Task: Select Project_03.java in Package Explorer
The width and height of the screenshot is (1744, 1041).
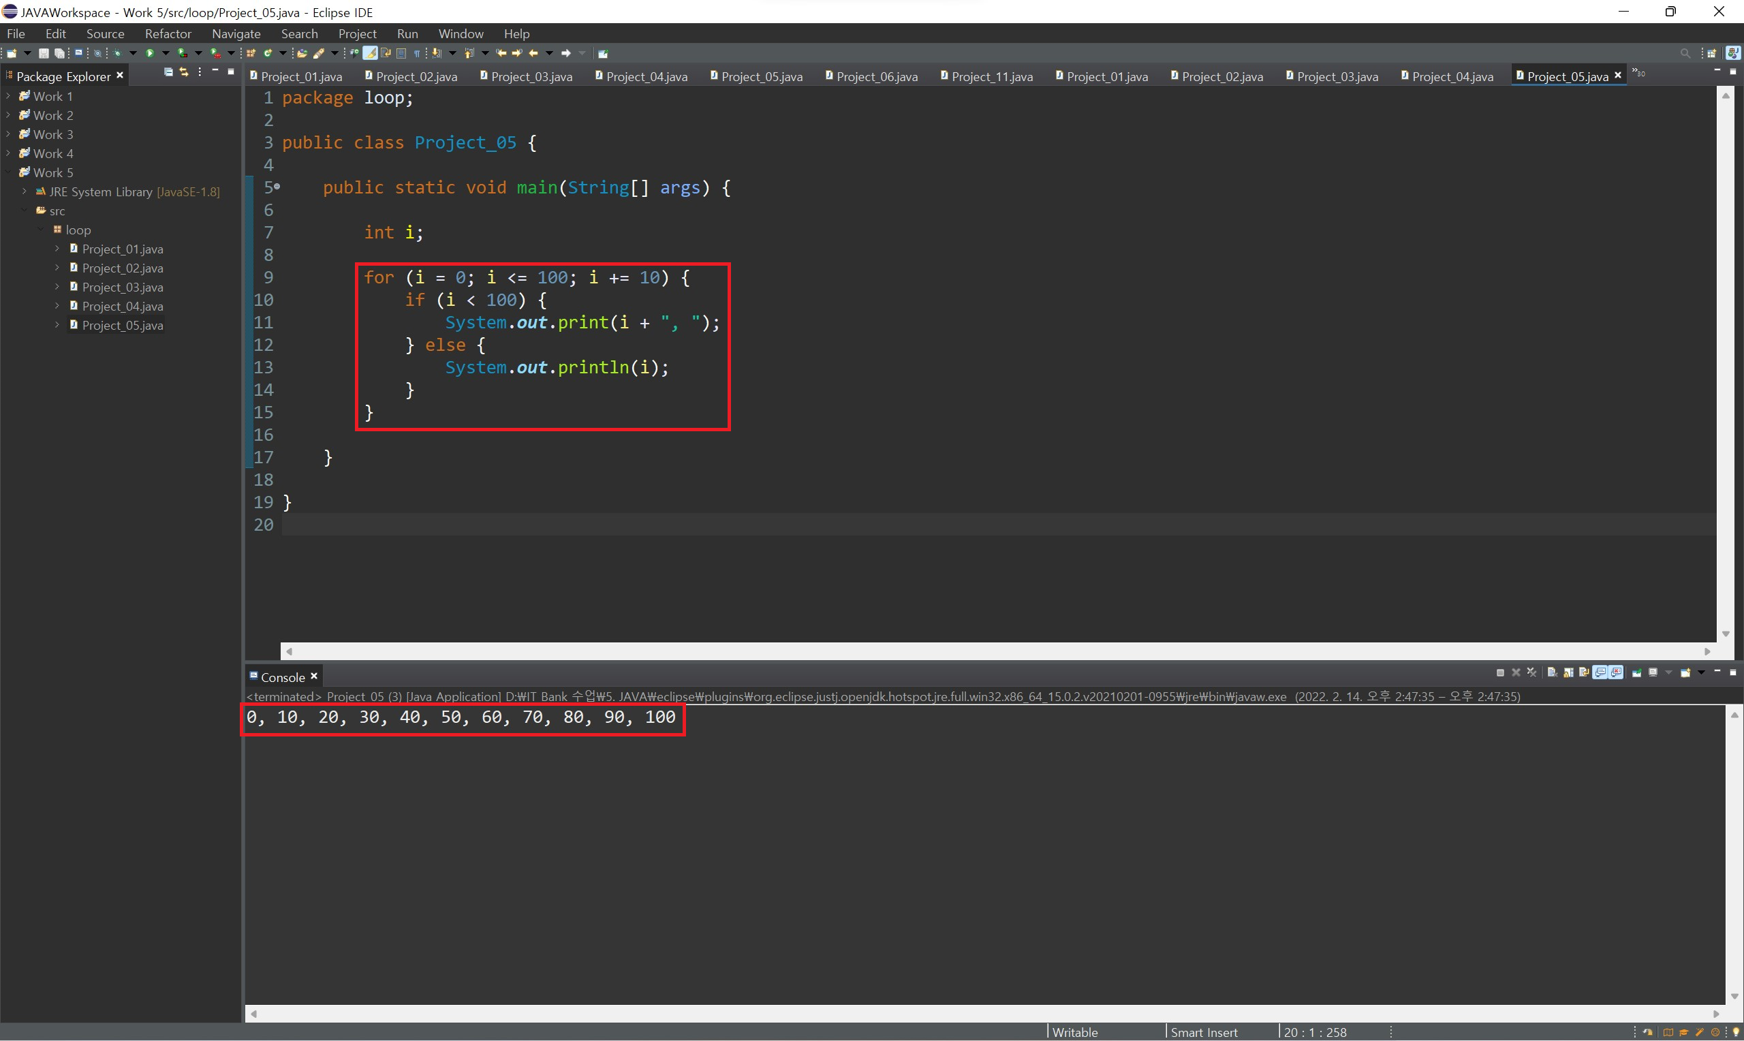Action: pos(122,287)
